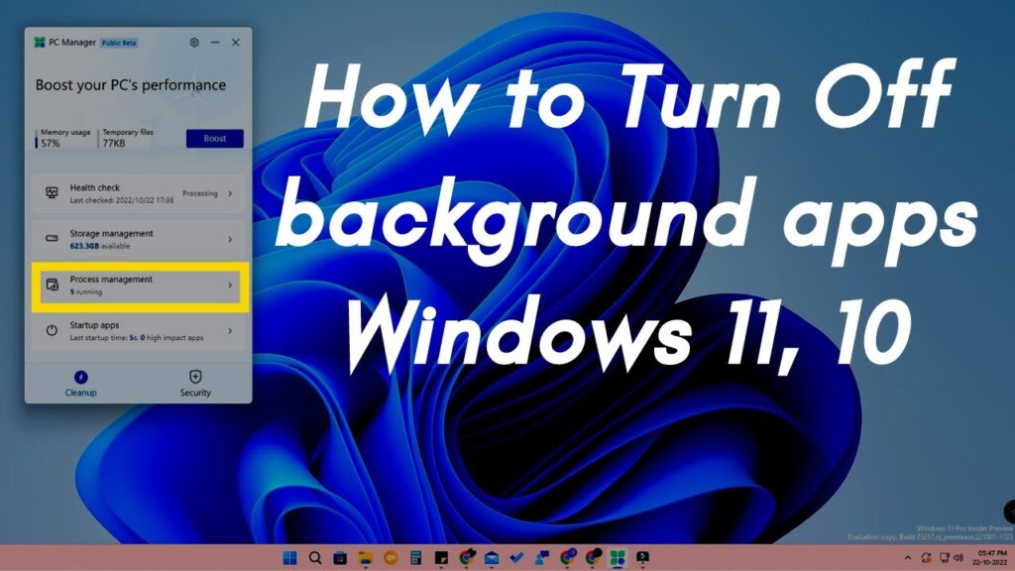This screenshot has height=571, width=1015.
Task: Click the Temporary files 77KB value
Action: [114, 144]
